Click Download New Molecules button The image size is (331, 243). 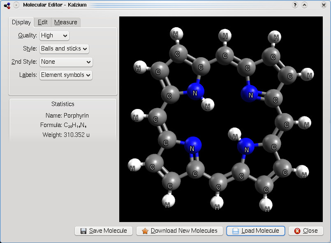[180, 231]
